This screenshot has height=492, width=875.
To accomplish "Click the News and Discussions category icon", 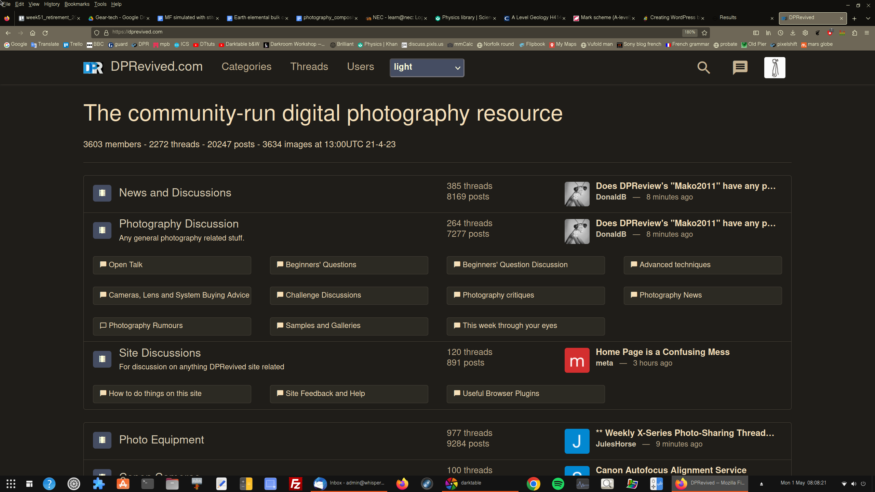I will pos(102,193).
